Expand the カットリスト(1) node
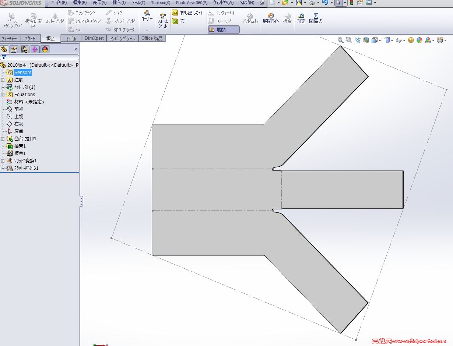453x346 pixels. click(x=3, y=87)
